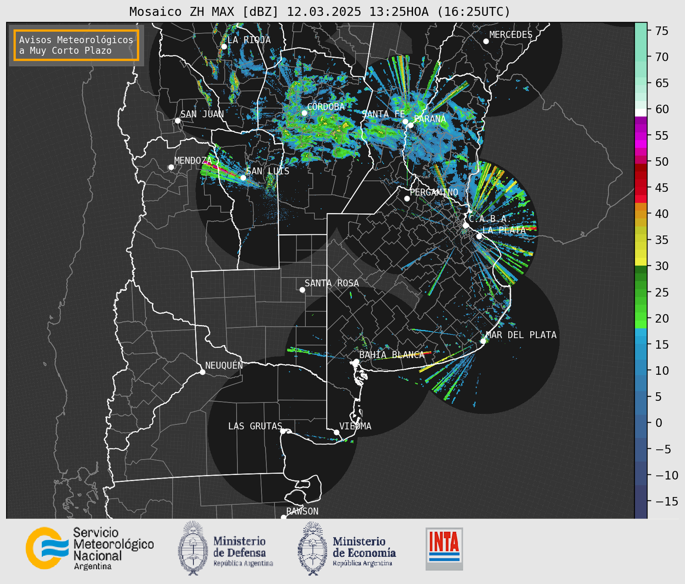Click the LA RIOJA city marker dot
This screenshot has height=584, width=685.
(x=224, y=47)
